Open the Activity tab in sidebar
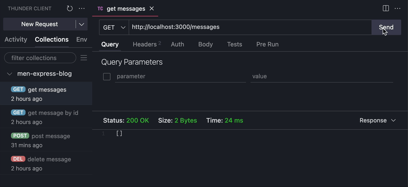The image size is (408, 187). (16, 40)
